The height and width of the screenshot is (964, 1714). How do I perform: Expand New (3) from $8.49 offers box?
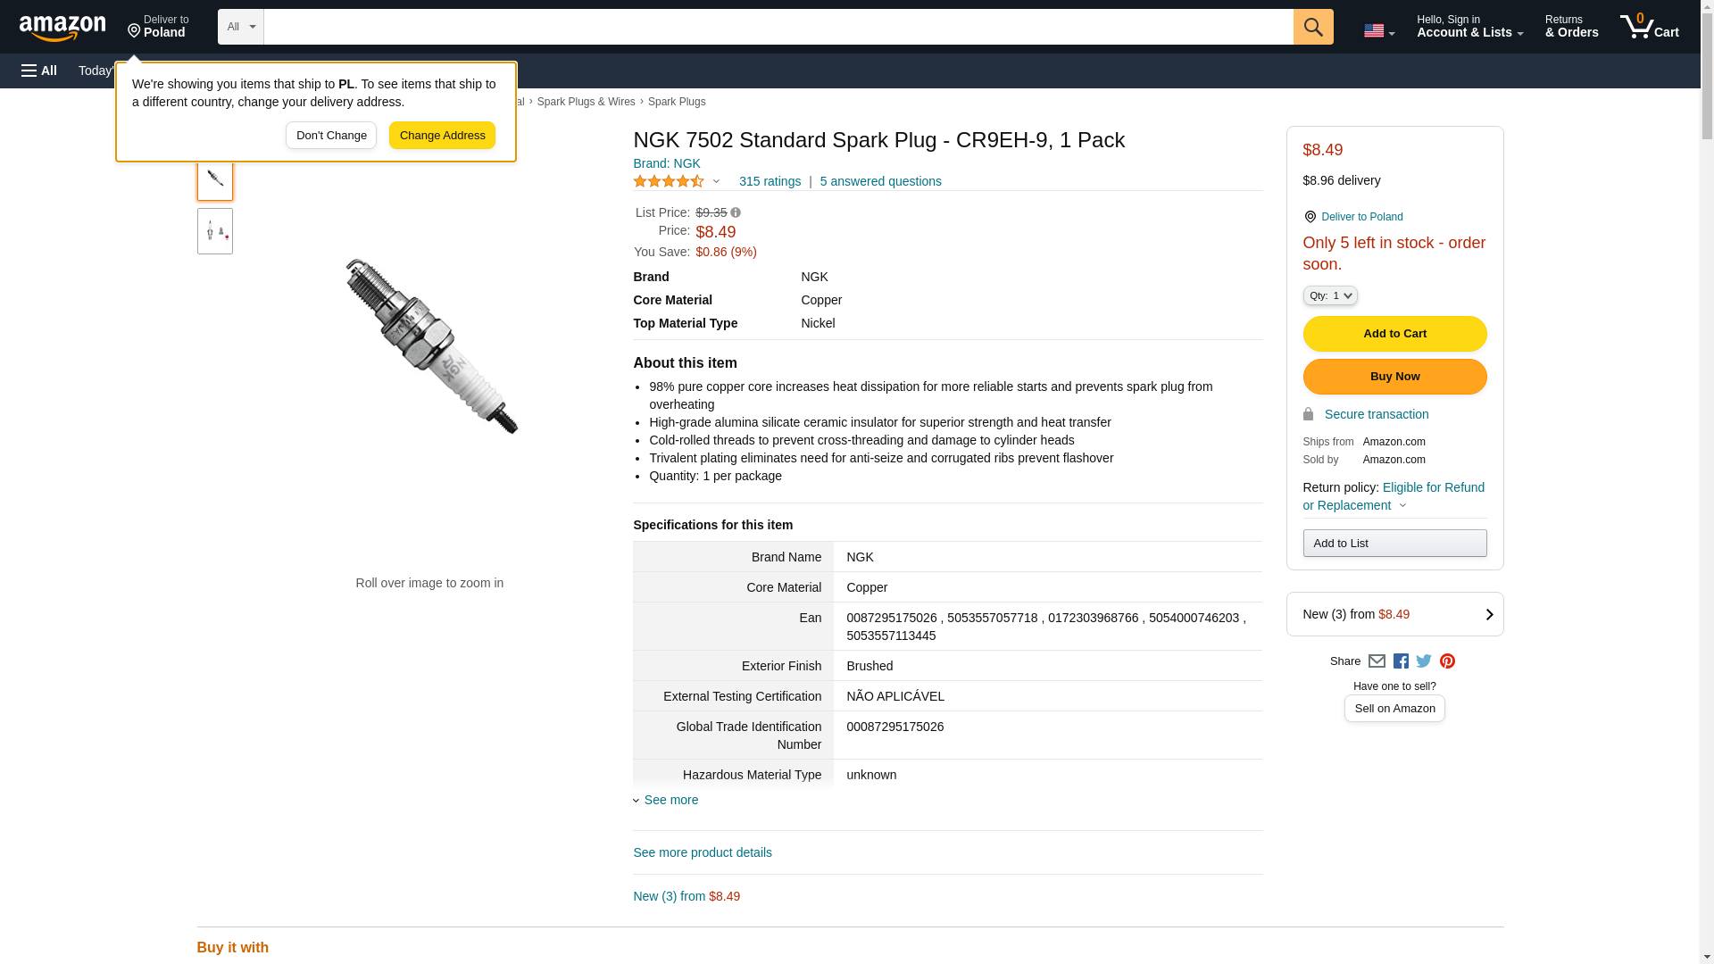coord(1394,614)
